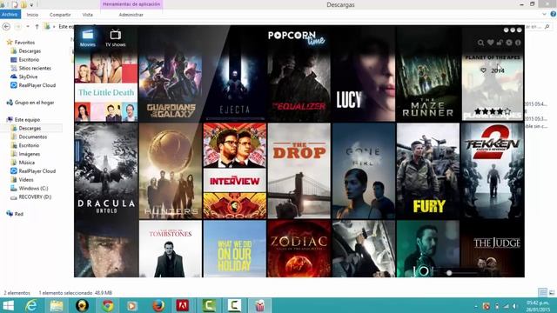
Task: Open RECOVERY (D:) drive
Action: [35, 197]
